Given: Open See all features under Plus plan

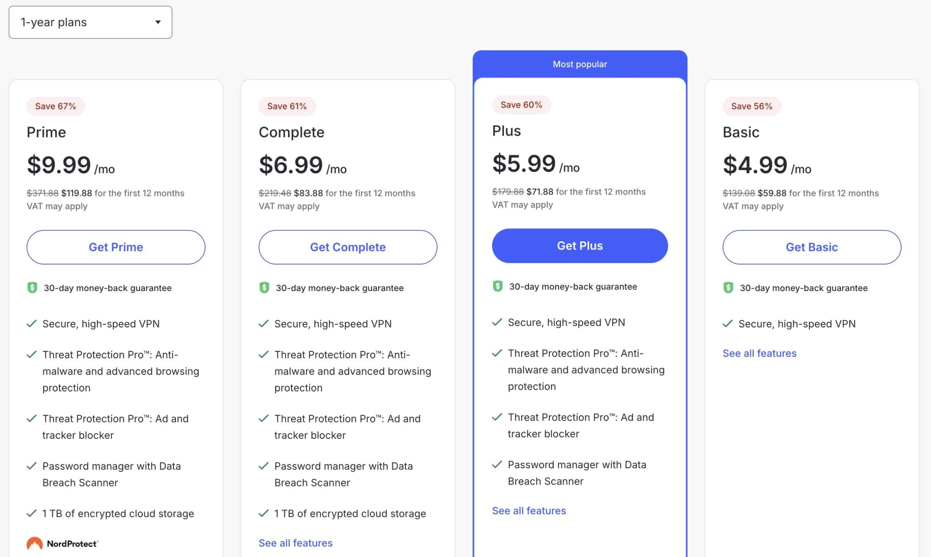Looking at the screenshot, I should pos(529,510).
